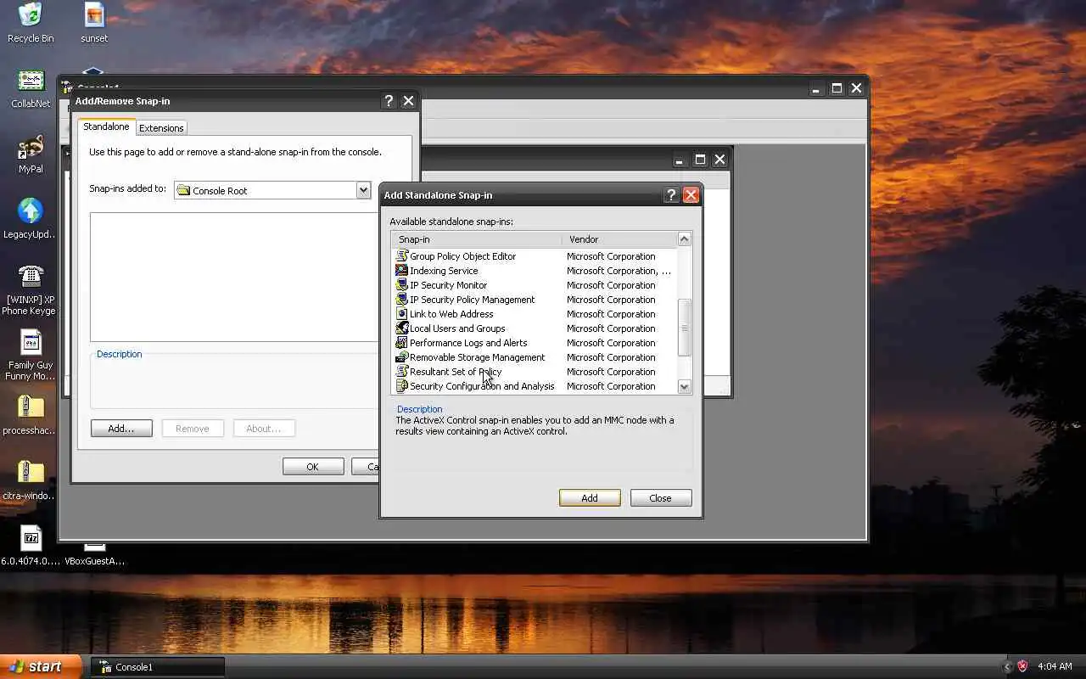Click the snap-in list scroll up arrow
Viewport: 1086px width, 679px height.
684,239
